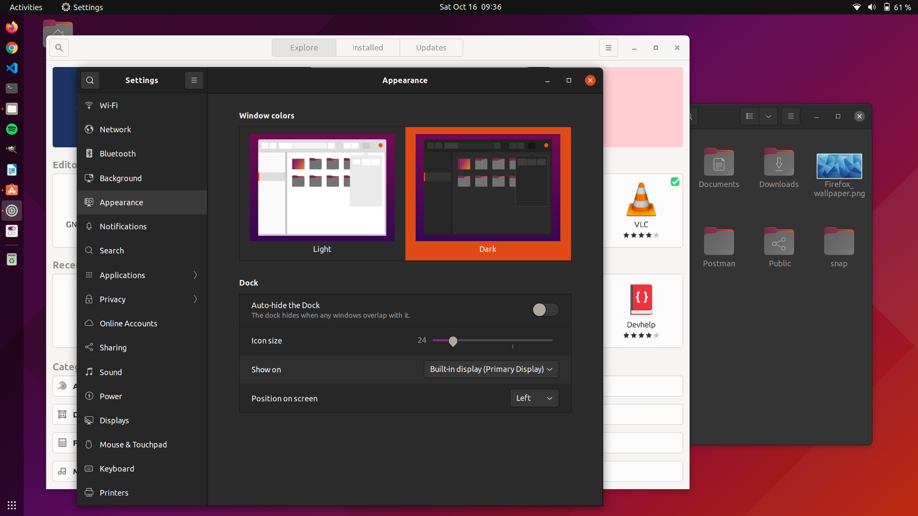
Task: Open LibreOffice Writer from the dock
Action: [x=12, y=170]
